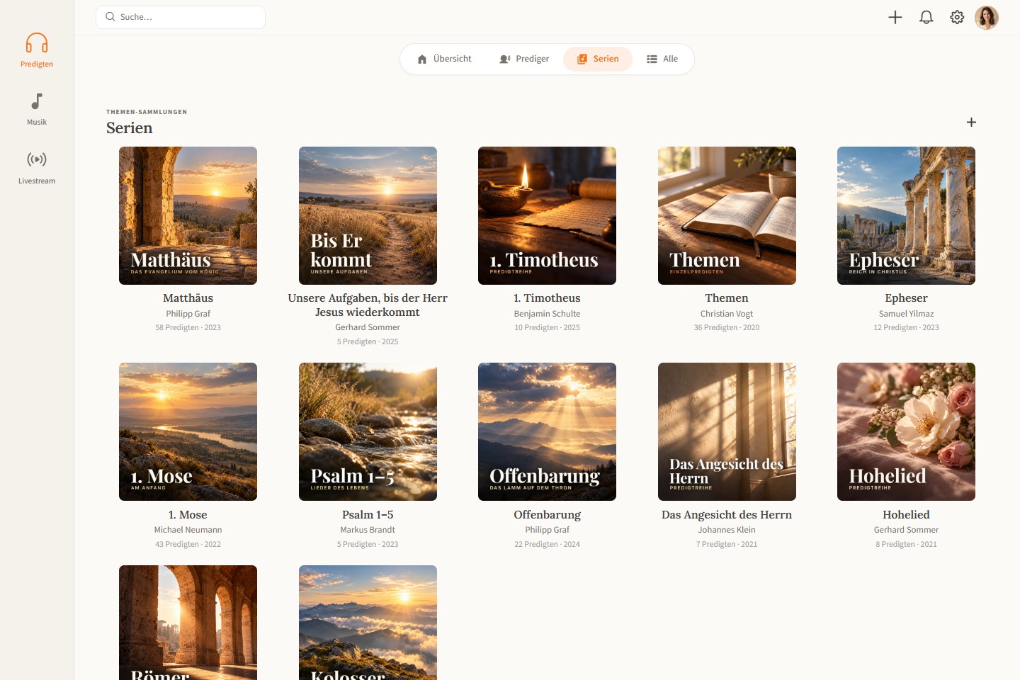Open the Das Angesicht des Herrn cover
1020x680 pixels.
coord(727,432)
